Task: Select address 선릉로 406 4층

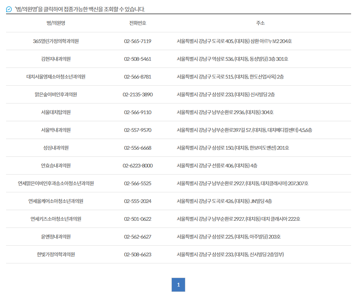Action: tap(217, 166)
